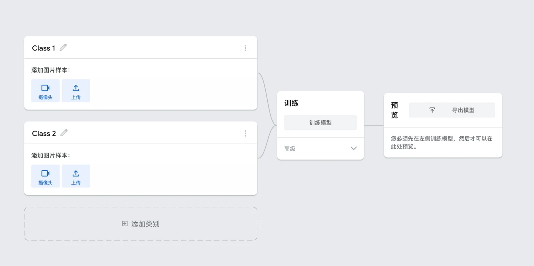Click the 添加图片样本 label in Class 1
Image resolution: width=534 pixels, height=266 pixels.
51,70
